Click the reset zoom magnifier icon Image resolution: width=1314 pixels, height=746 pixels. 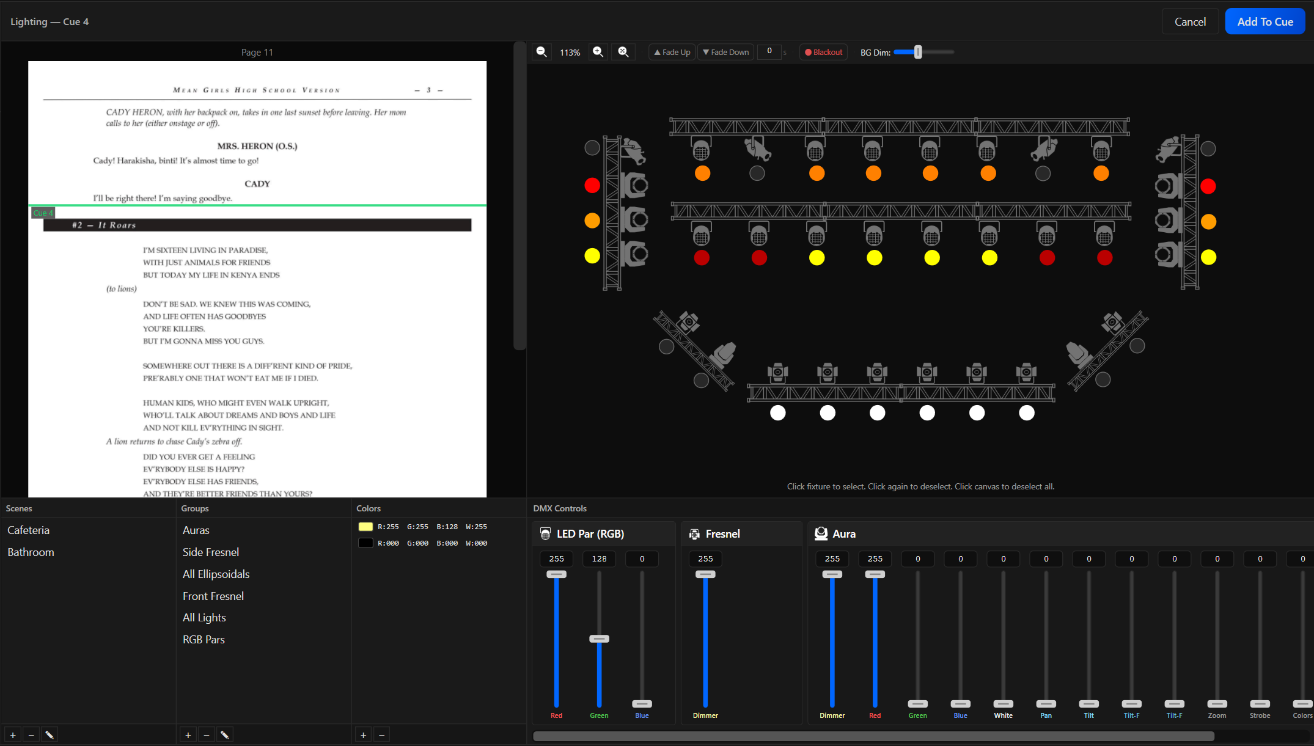pos(623,52)
